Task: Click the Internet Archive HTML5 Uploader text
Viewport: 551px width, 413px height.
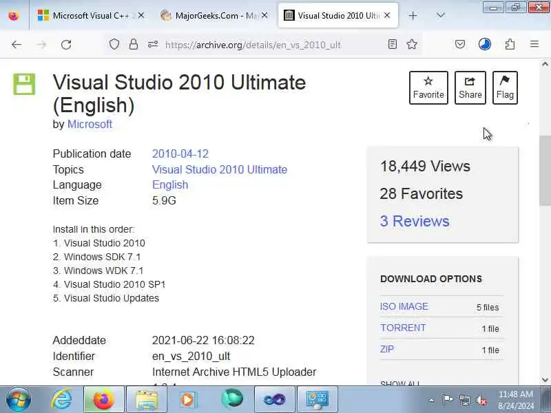Action: (x=234, y=372)
